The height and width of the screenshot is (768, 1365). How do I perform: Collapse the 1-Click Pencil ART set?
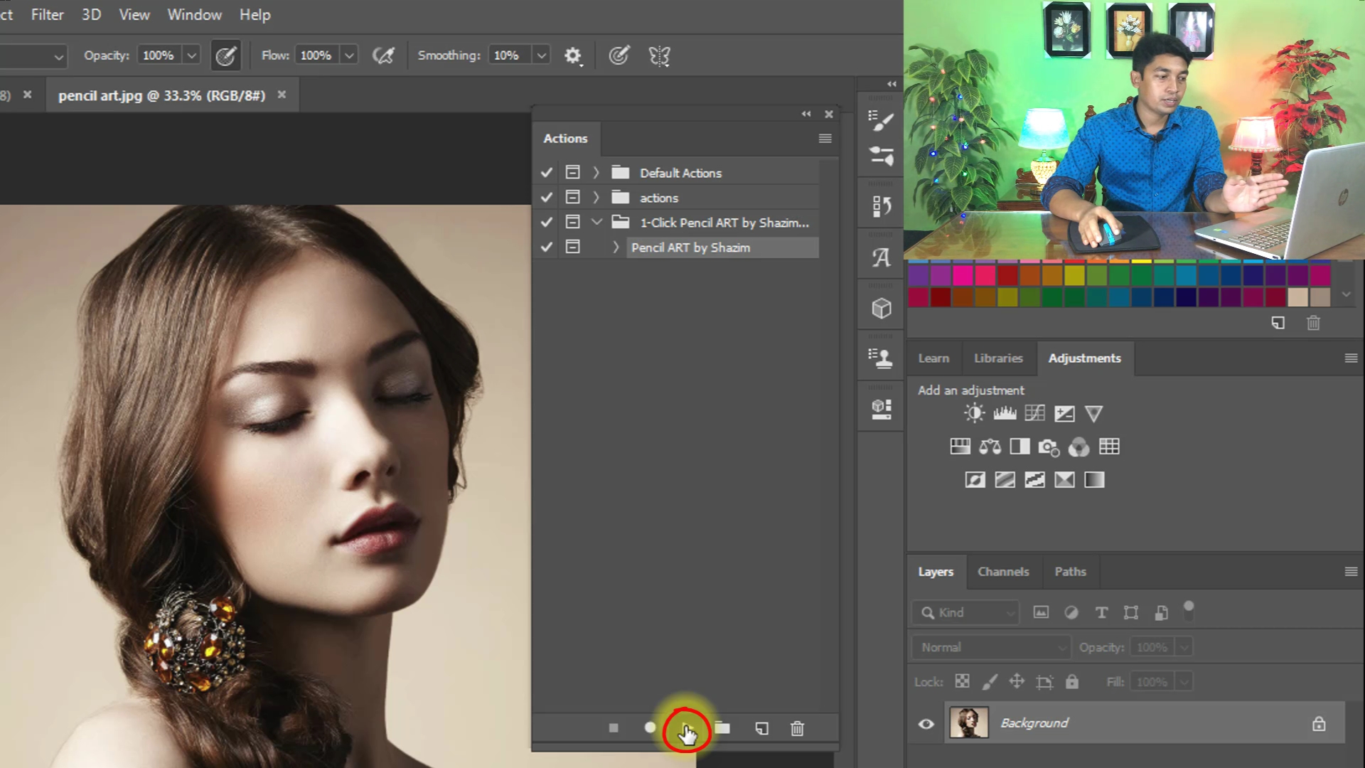pyautogui.click(x=596, y=223)
